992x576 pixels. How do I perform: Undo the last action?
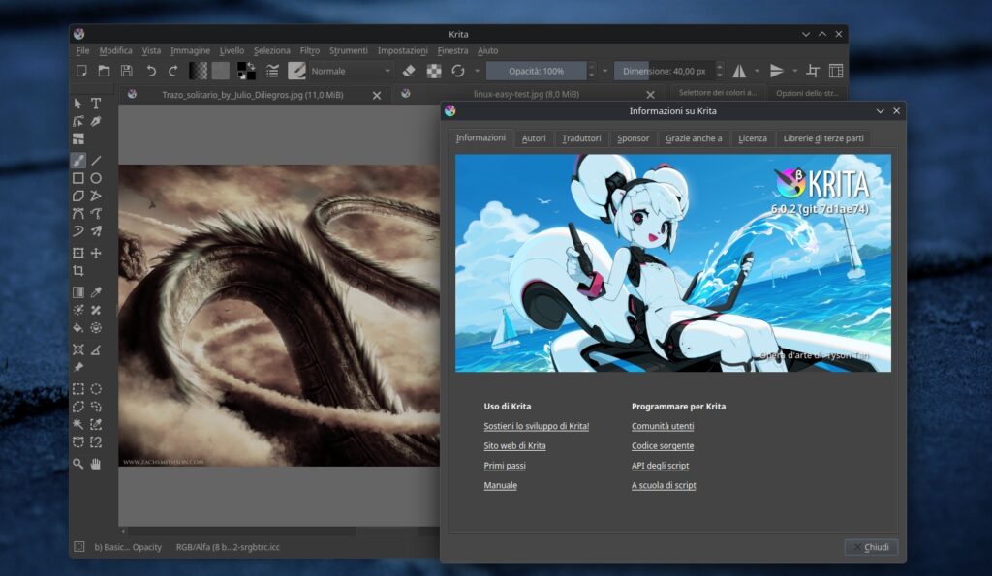[150, 71]
